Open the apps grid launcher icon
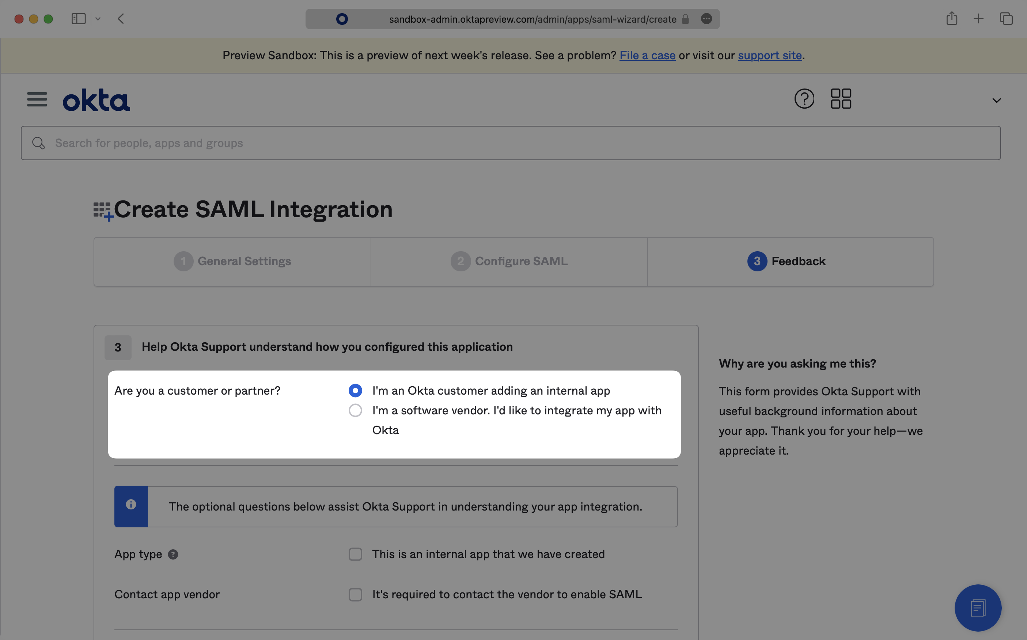 [x=841, y=98]
